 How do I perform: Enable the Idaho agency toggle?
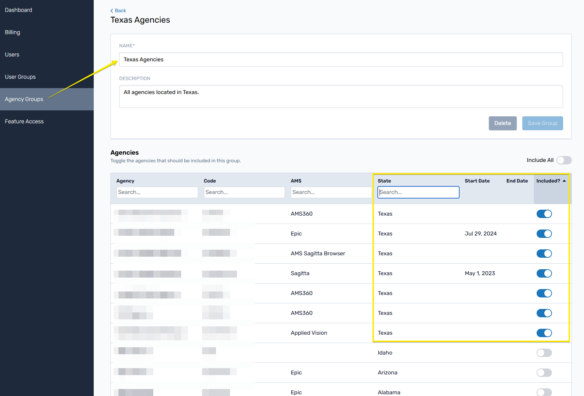tap(544, 353)
